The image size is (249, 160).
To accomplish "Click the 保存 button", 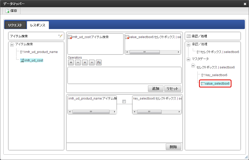I will 11,11.
